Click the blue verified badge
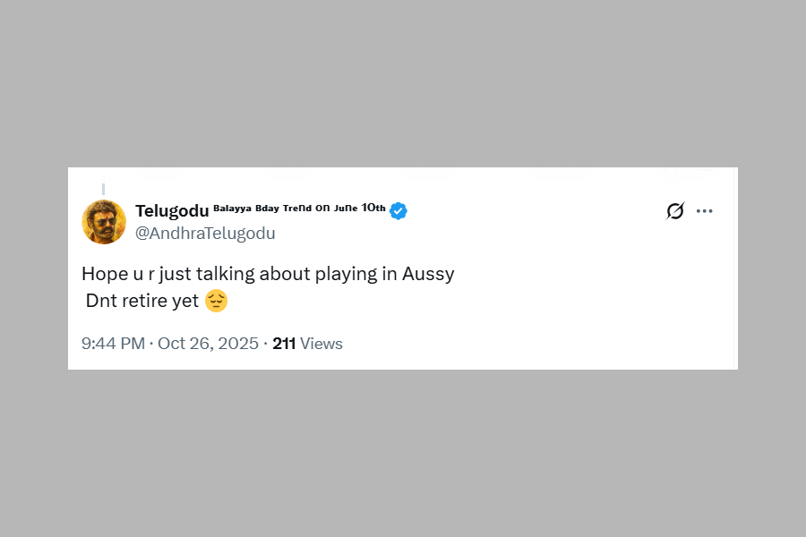 click(x=399, y=210)
